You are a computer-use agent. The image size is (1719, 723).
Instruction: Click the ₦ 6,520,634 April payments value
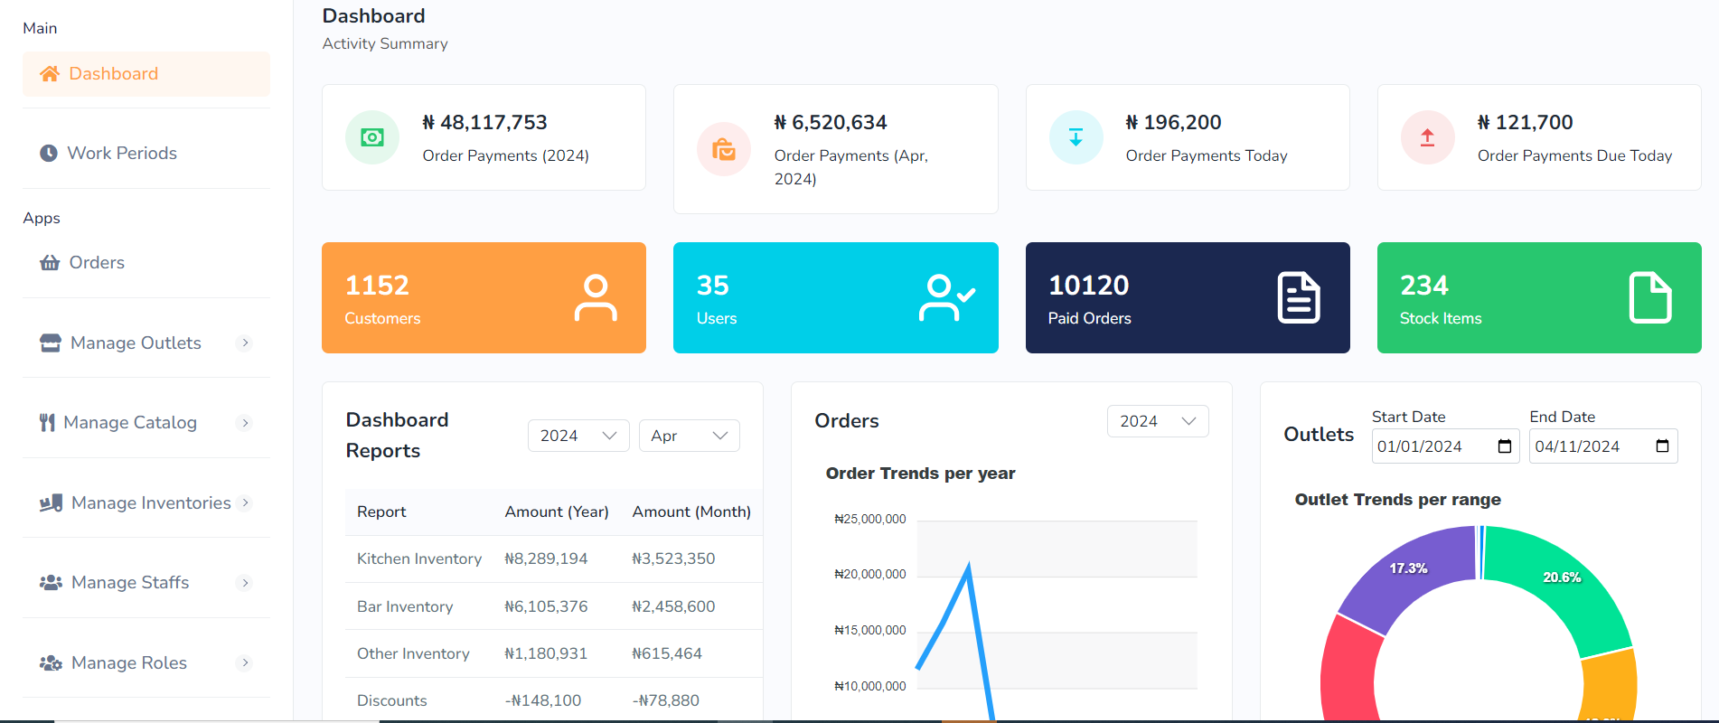tap(831, 122)
